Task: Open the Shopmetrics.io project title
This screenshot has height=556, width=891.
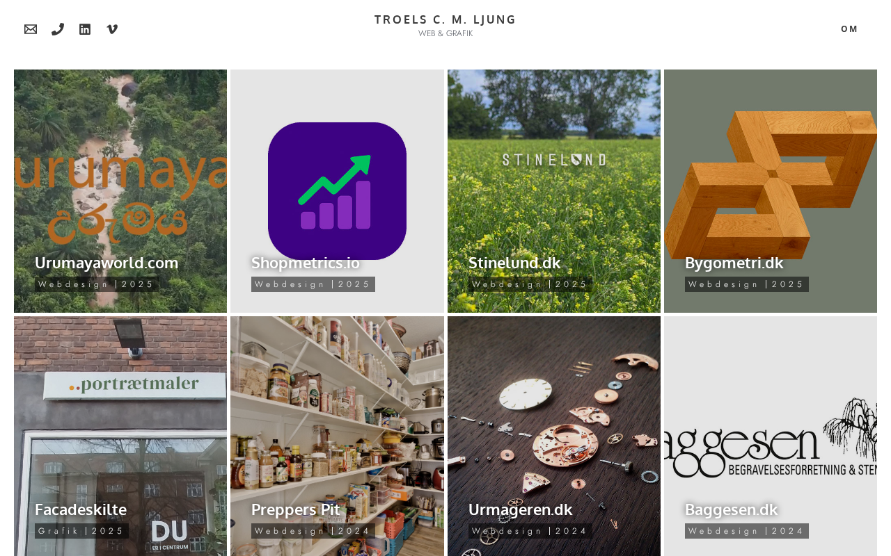Action: (306, 263)
